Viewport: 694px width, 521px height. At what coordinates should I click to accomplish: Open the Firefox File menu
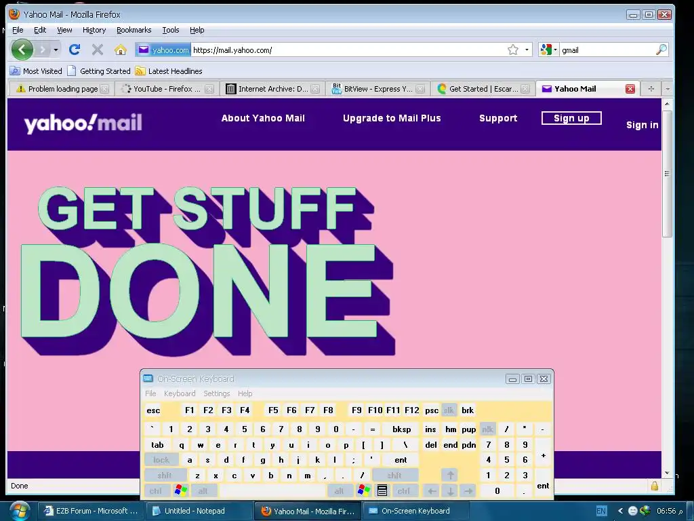click(18, 30)
